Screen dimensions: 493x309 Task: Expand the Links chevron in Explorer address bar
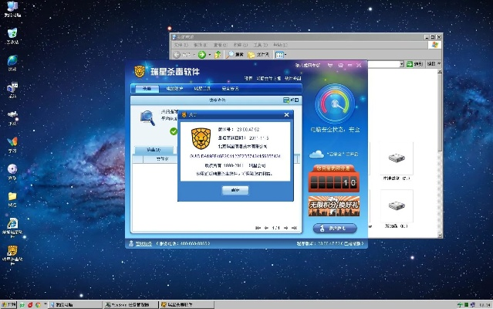439,63
